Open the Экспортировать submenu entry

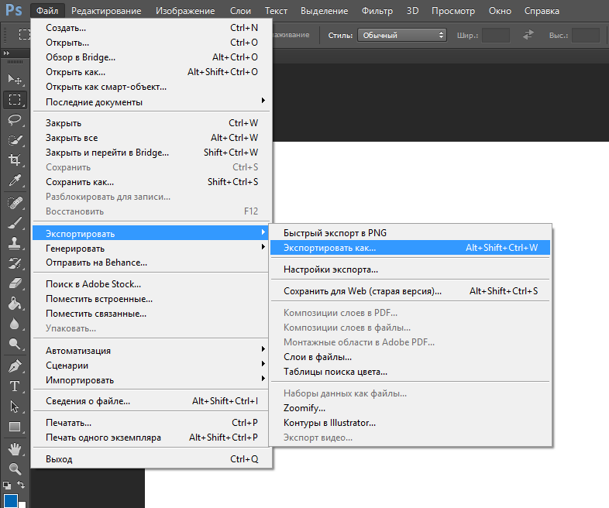150,233
